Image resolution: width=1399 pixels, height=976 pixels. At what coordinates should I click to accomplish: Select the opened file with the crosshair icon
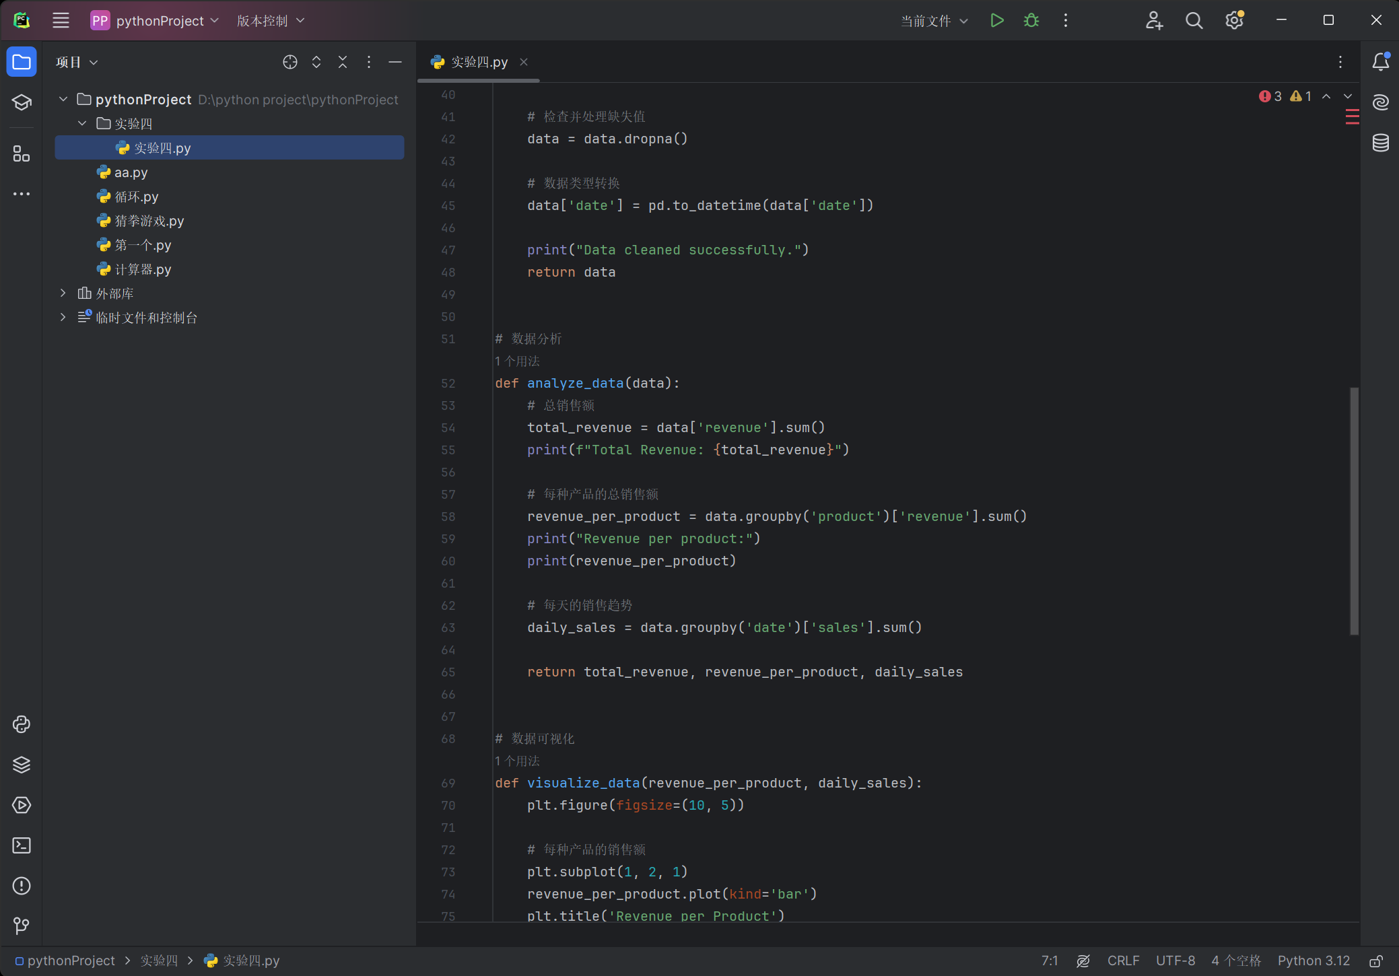[290, 62]
